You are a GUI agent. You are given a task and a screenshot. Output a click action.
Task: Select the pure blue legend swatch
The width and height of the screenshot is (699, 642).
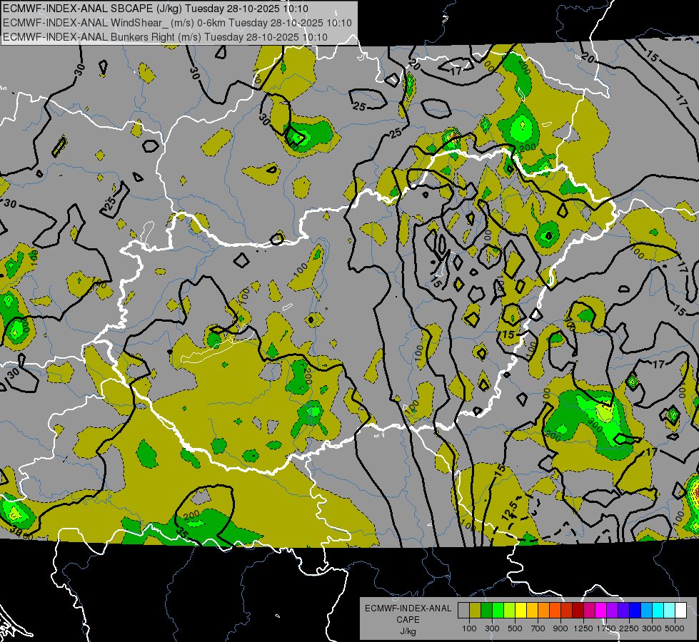coord(635,611)
